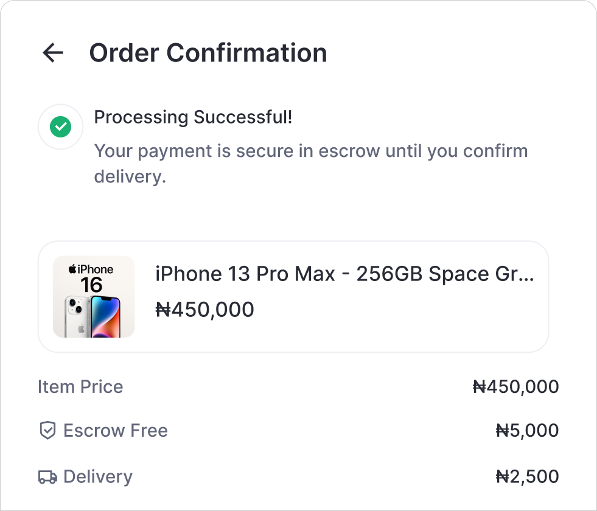Click the green success checkmark icon

[60, 127]
